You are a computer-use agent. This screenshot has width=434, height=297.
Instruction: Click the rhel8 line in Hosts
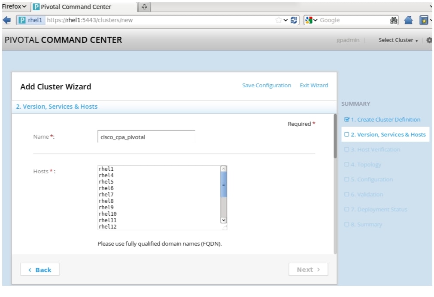[x=106, y=201]
